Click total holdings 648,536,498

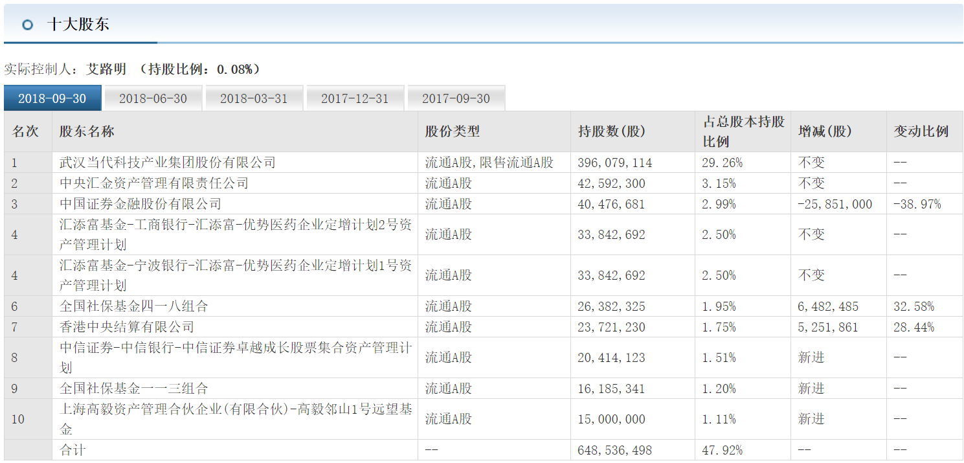[615, 450]
